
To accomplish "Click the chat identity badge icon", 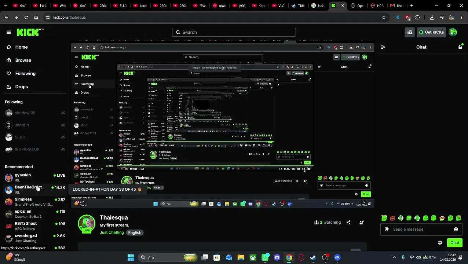I will click(387, 229).
